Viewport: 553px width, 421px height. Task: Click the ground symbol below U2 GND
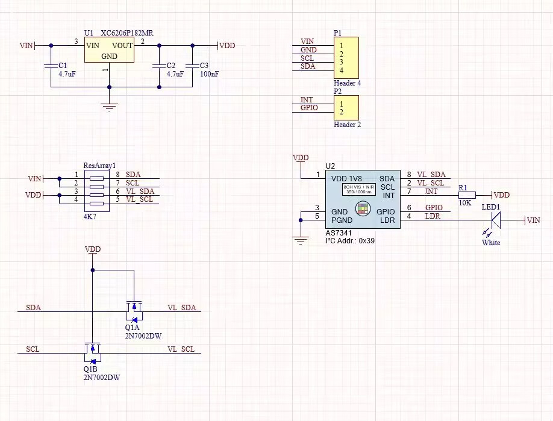pyautogui.click(x=301, y=240)
